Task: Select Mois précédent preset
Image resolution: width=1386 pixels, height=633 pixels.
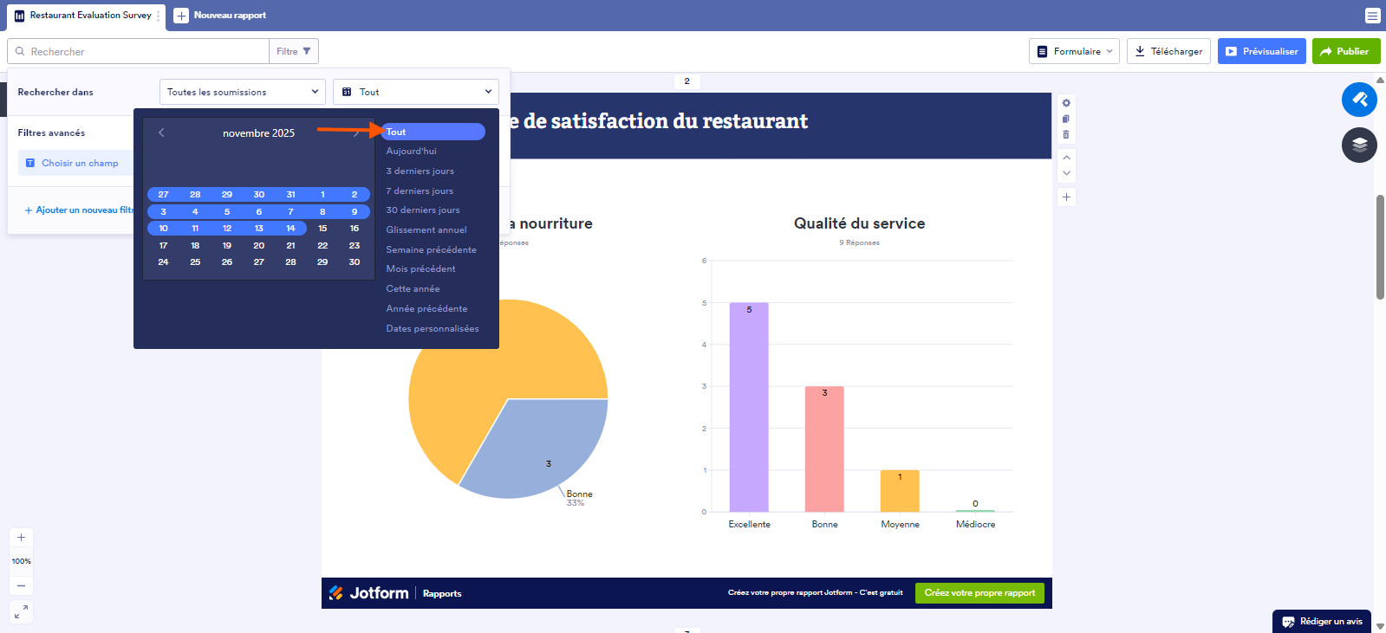Action: pyautogui.click(x=420, y=268)
